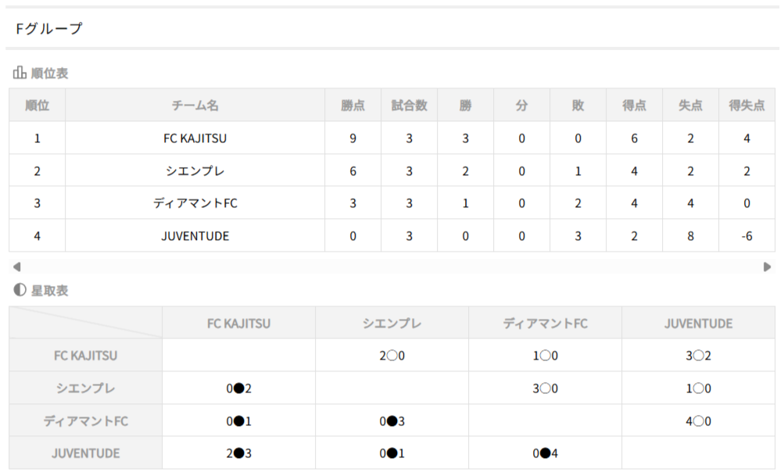Click the horizontal scrollbar track under standings

[391, 267]
